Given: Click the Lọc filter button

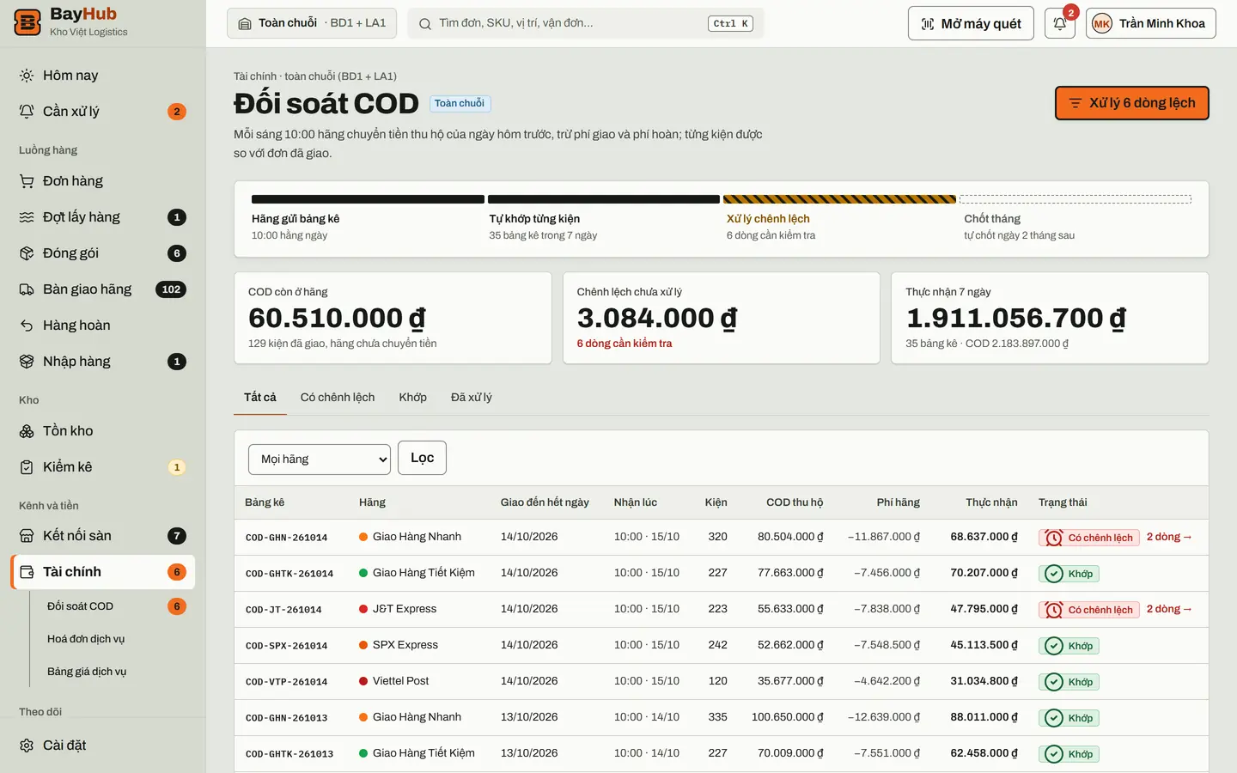Looking at the screenshot, I should (x=422, y=458).
